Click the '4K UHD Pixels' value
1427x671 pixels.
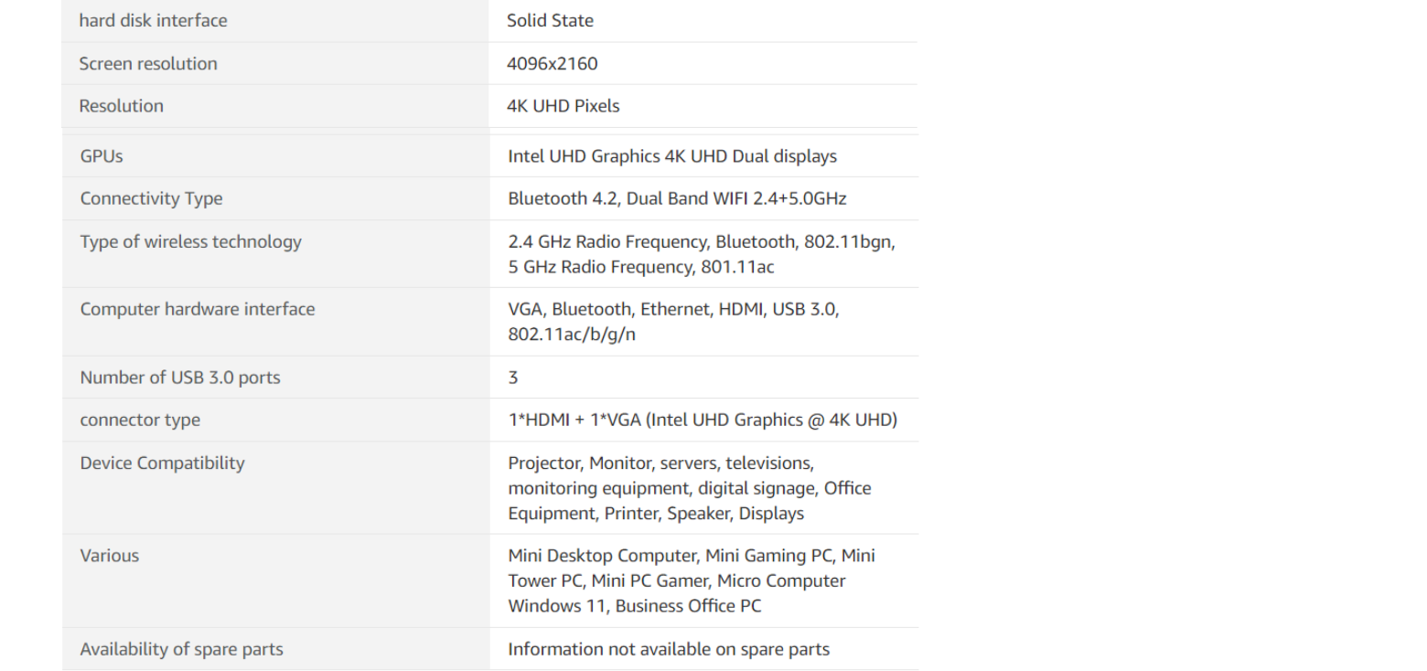click(563, 106)
